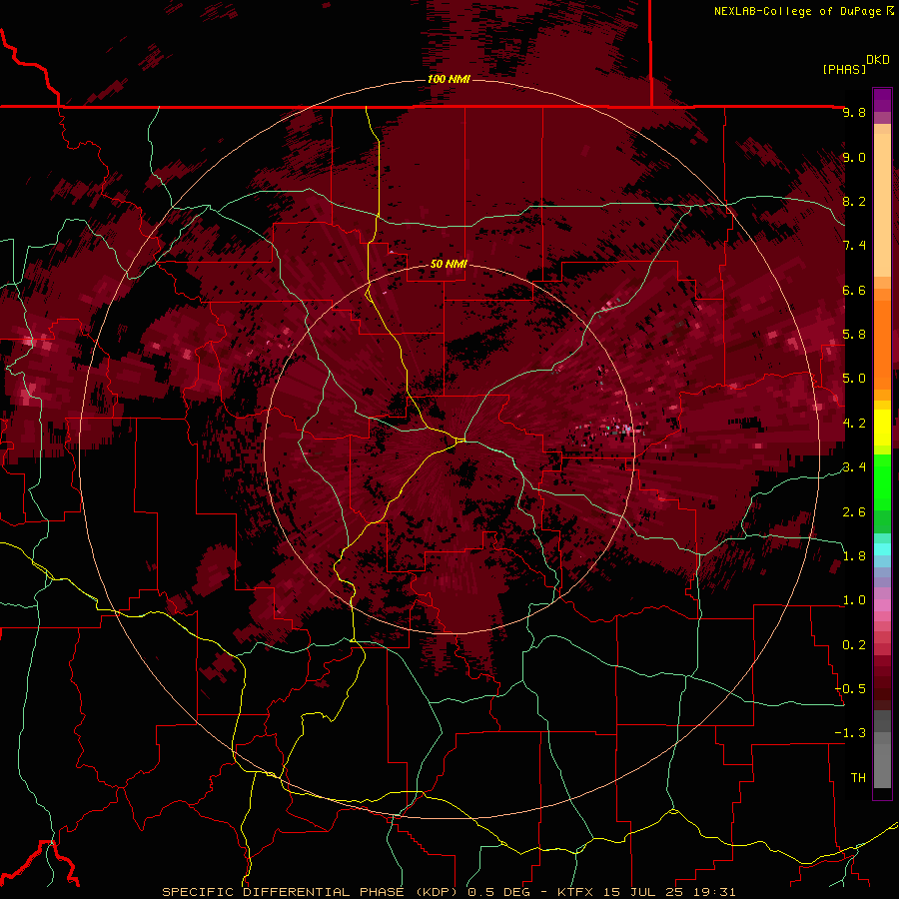Click the 8.2 scale value
Image resolution: width=899 pixels, height=899 pixels.
(x=854, y=201)
